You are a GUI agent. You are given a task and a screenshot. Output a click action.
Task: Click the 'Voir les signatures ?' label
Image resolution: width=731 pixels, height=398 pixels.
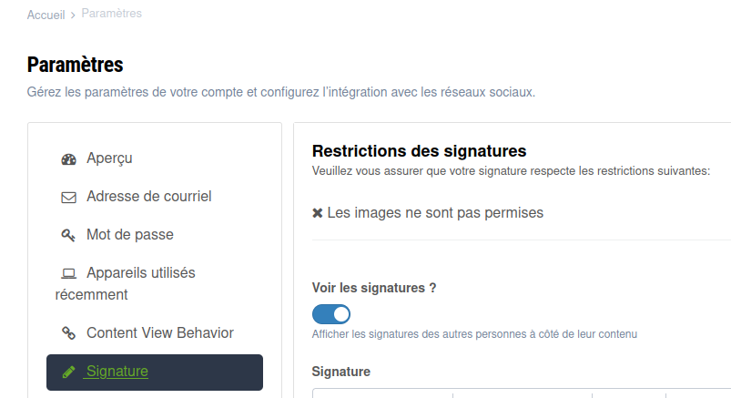coord(374,288)
